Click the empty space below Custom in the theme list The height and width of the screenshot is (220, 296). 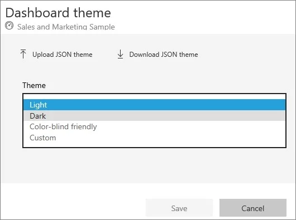(x=154, y=145)
